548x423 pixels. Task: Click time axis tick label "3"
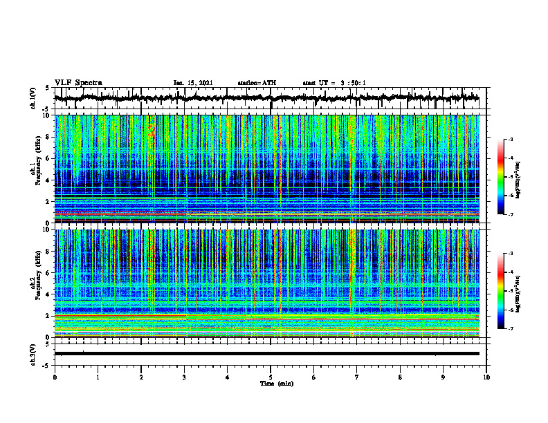pyautogui.click(x=184, y=377)
